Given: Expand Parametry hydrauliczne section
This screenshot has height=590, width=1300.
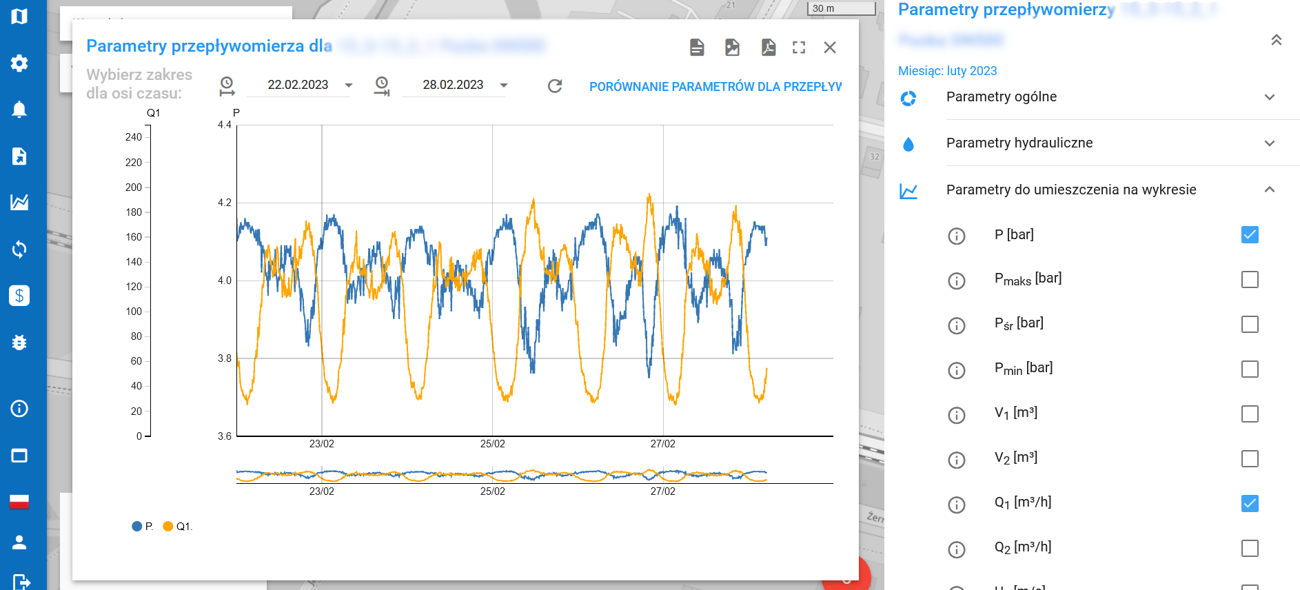Looking at the screenshot, I should [1270, 143].
